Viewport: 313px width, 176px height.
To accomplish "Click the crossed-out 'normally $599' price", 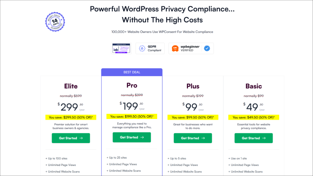I will point(71,95).
